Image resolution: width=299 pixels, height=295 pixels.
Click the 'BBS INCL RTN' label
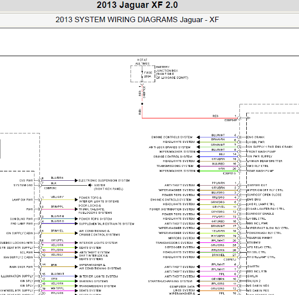pyautogui.click(x=257, y=271)
